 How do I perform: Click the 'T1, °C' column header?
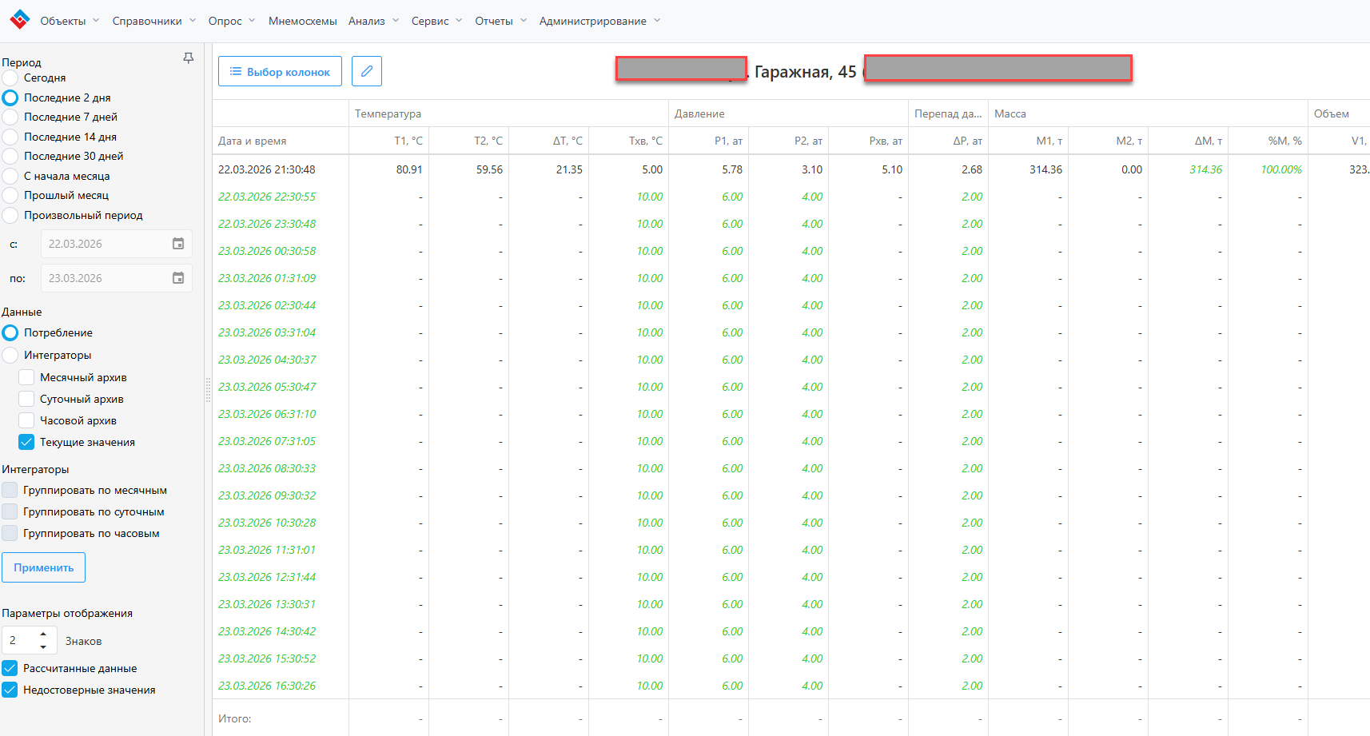pos(408,141)
